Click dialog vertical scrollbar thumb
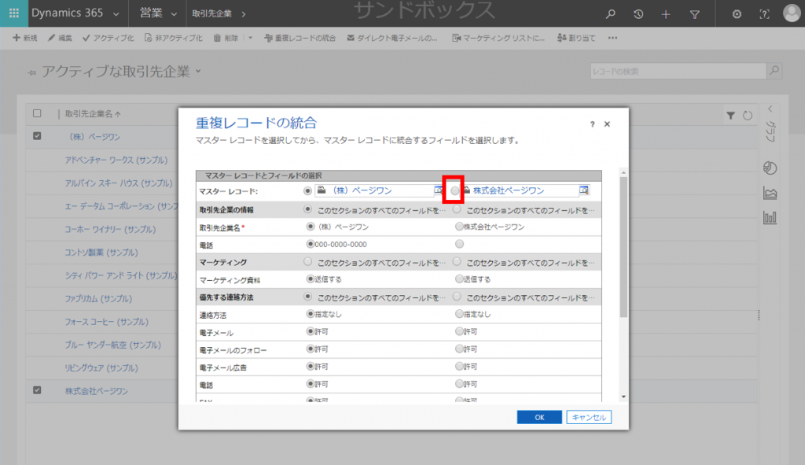The image size is (805, 465). pyautogui.click(x=623, y=246)
